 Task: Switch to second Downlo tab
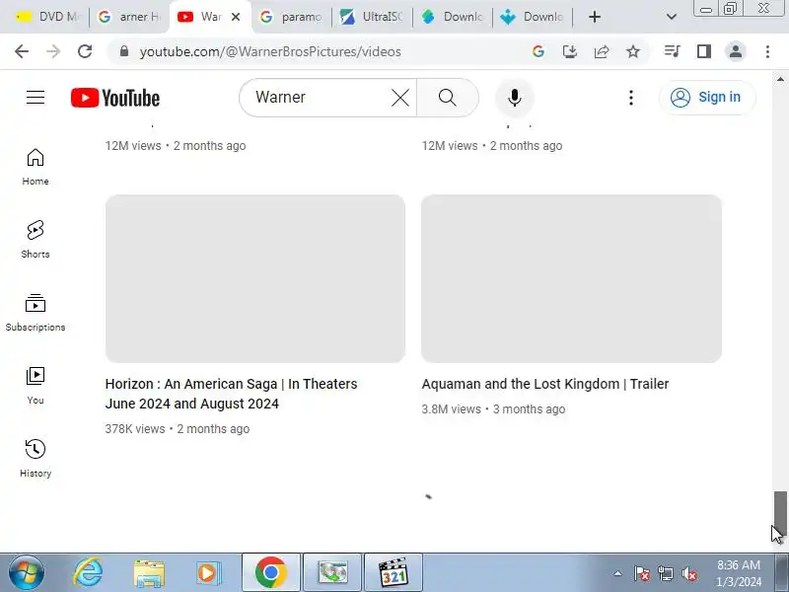tap(532, 17)
